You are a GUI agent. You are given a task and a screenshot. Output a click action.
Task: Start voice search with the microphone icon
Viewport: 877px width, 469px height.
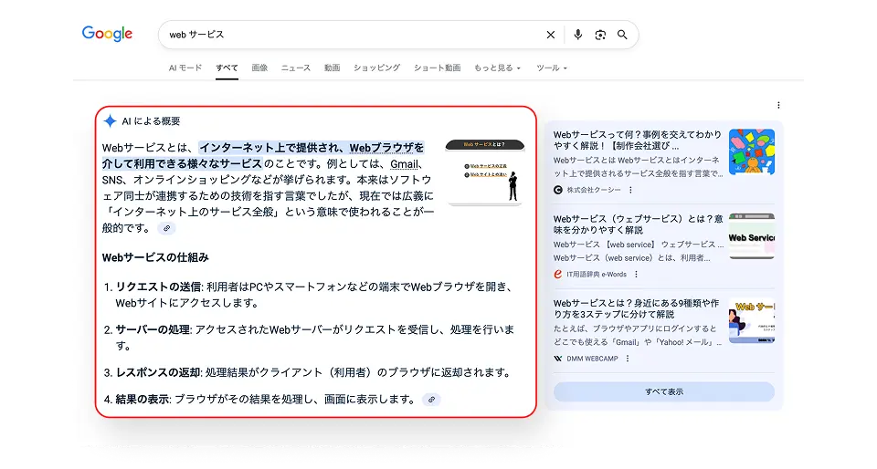(577, 35)
